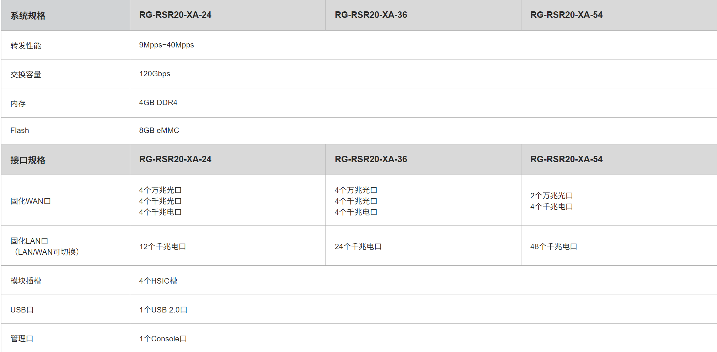Click the 48个千兆电口 LAN cell
The height and width of the screenshot is (352, 717).
553,246
